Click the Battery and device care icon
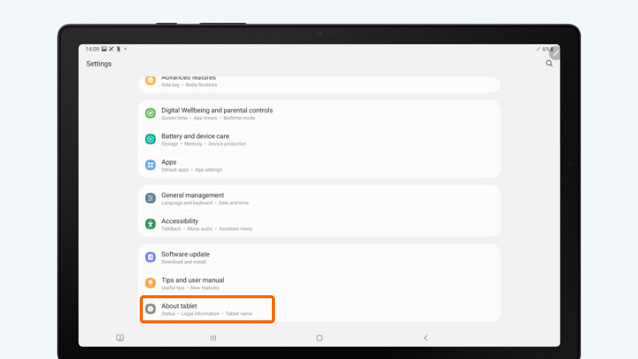This screenshot has height=359, width=638. coord(150,139)
